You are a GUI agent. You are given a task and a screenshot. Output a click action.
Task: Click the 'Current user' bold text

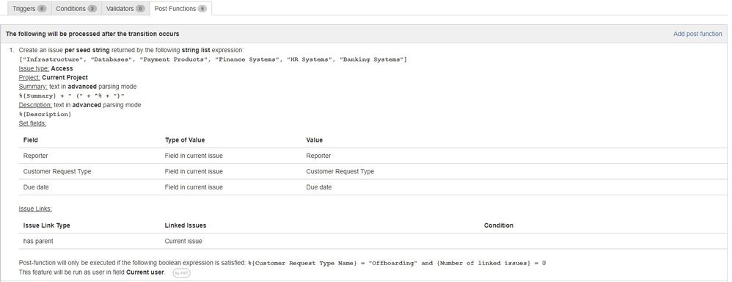click(145, 272)
